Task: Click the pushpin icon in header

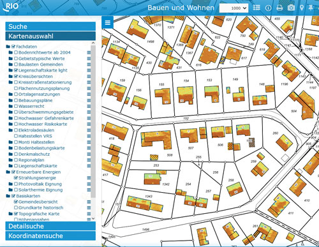Action: click(311, 8)
